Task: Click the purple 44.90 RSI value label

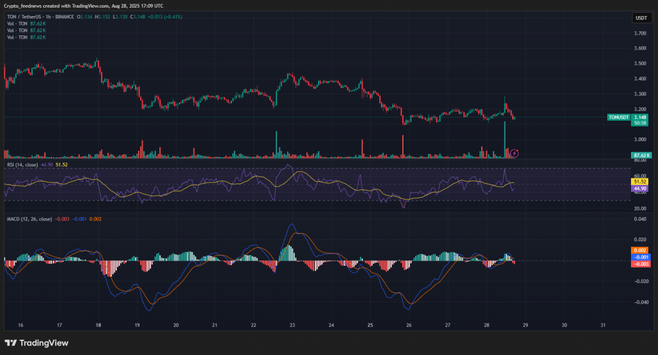Action: pos(640,189)
